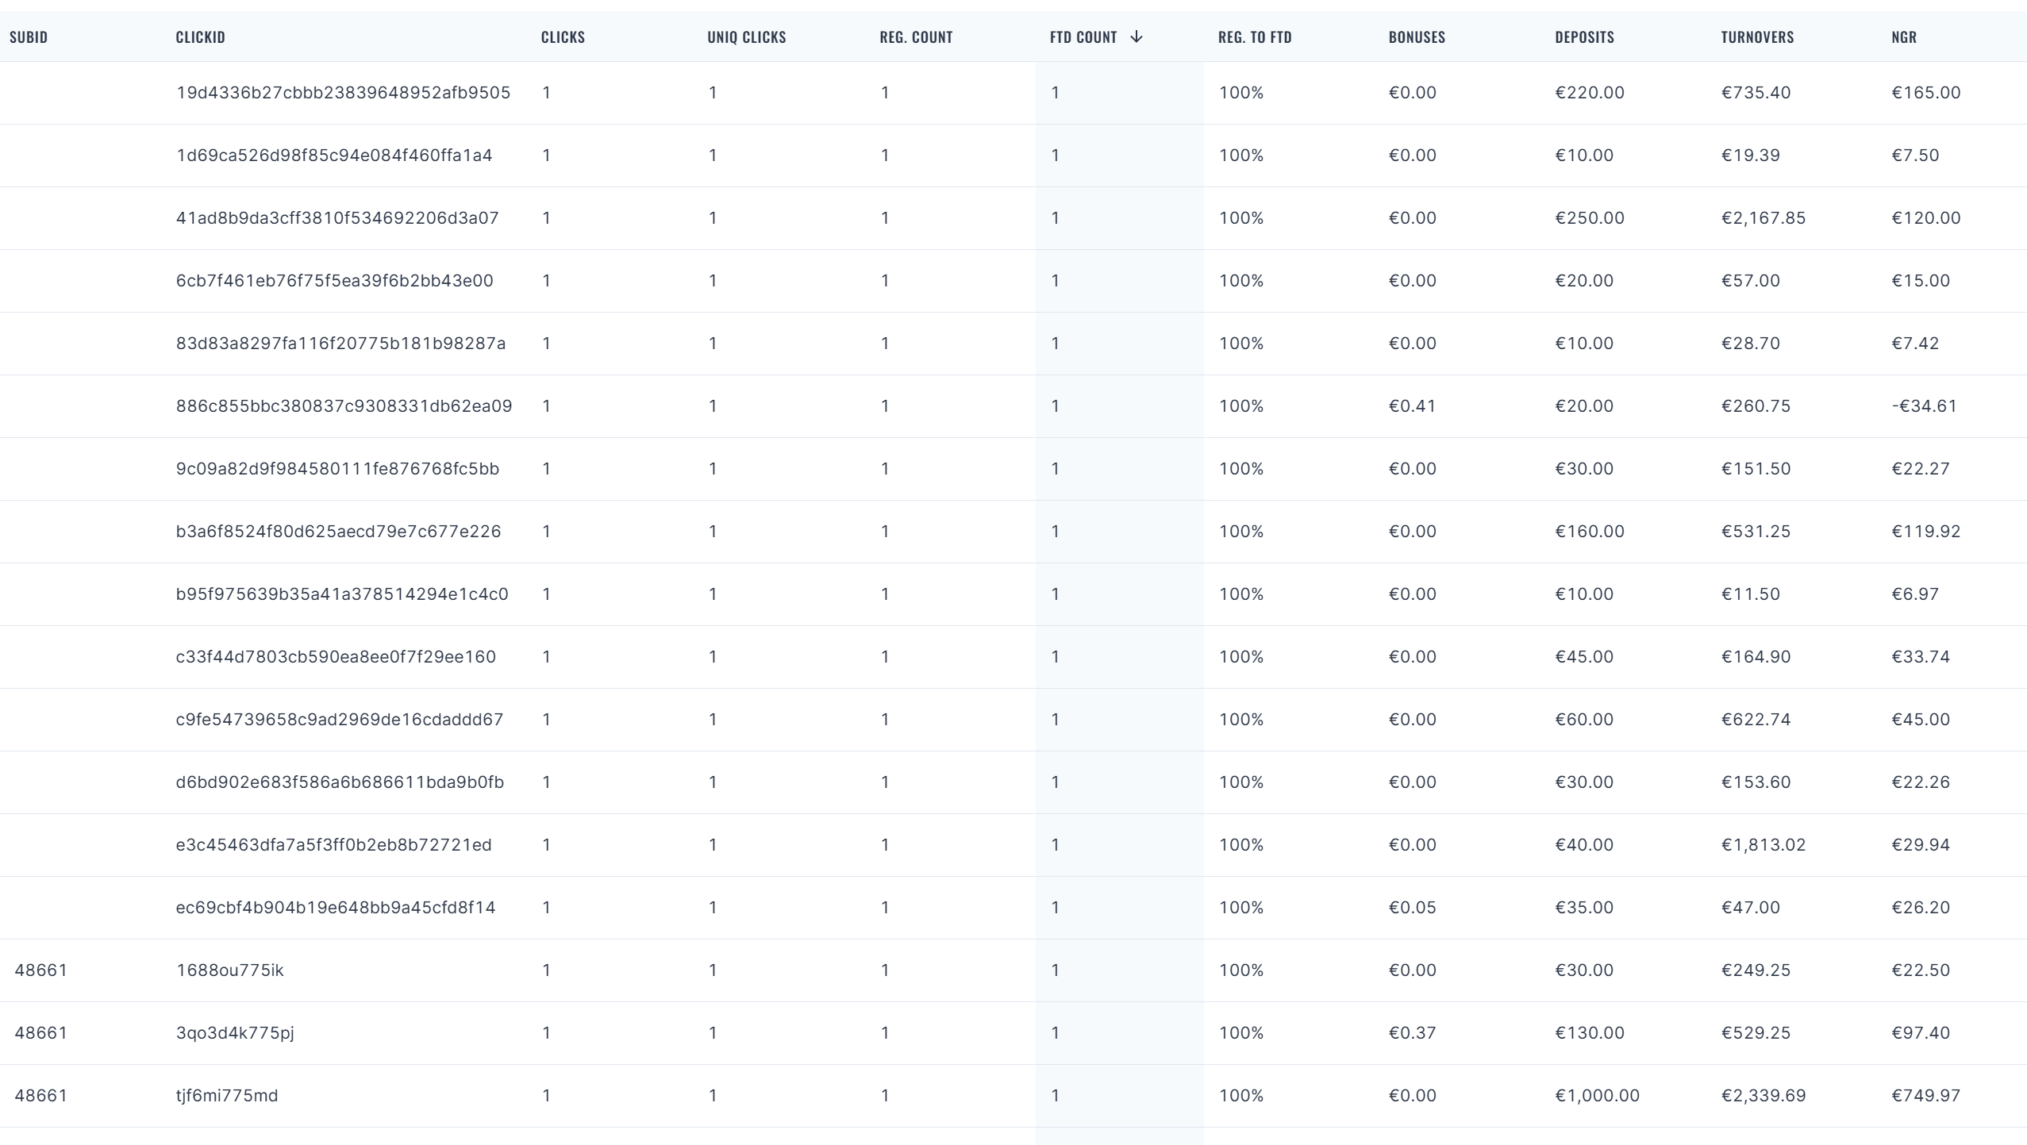Sort table by CLICKS column
2027x1145 pixels.
(563, 37)
